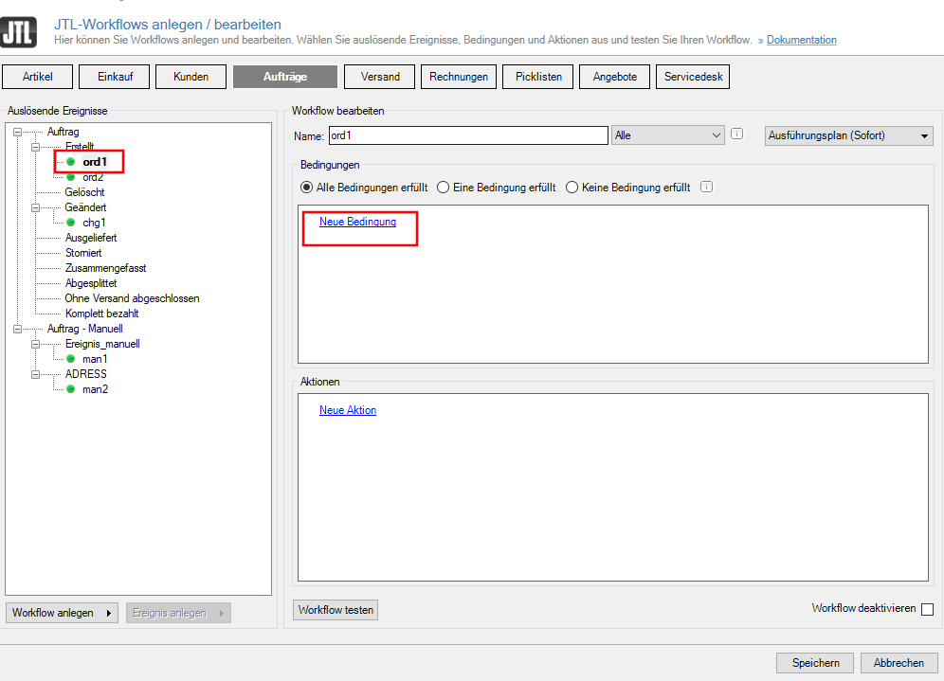
Task: Switch to the Angebote tab
Action: pos(615,77)
